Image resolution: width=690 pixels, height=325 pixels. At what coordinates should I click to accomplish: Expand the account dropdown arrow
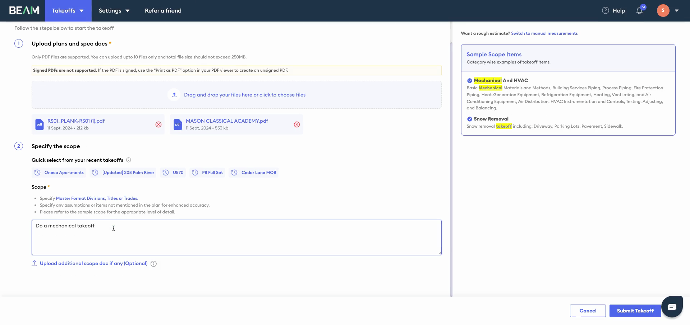[677, 11]
